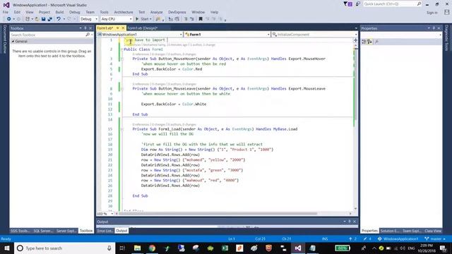Click the Save All icon
The height and width of the screenshot is (254, 452).
tap(50, 19)
